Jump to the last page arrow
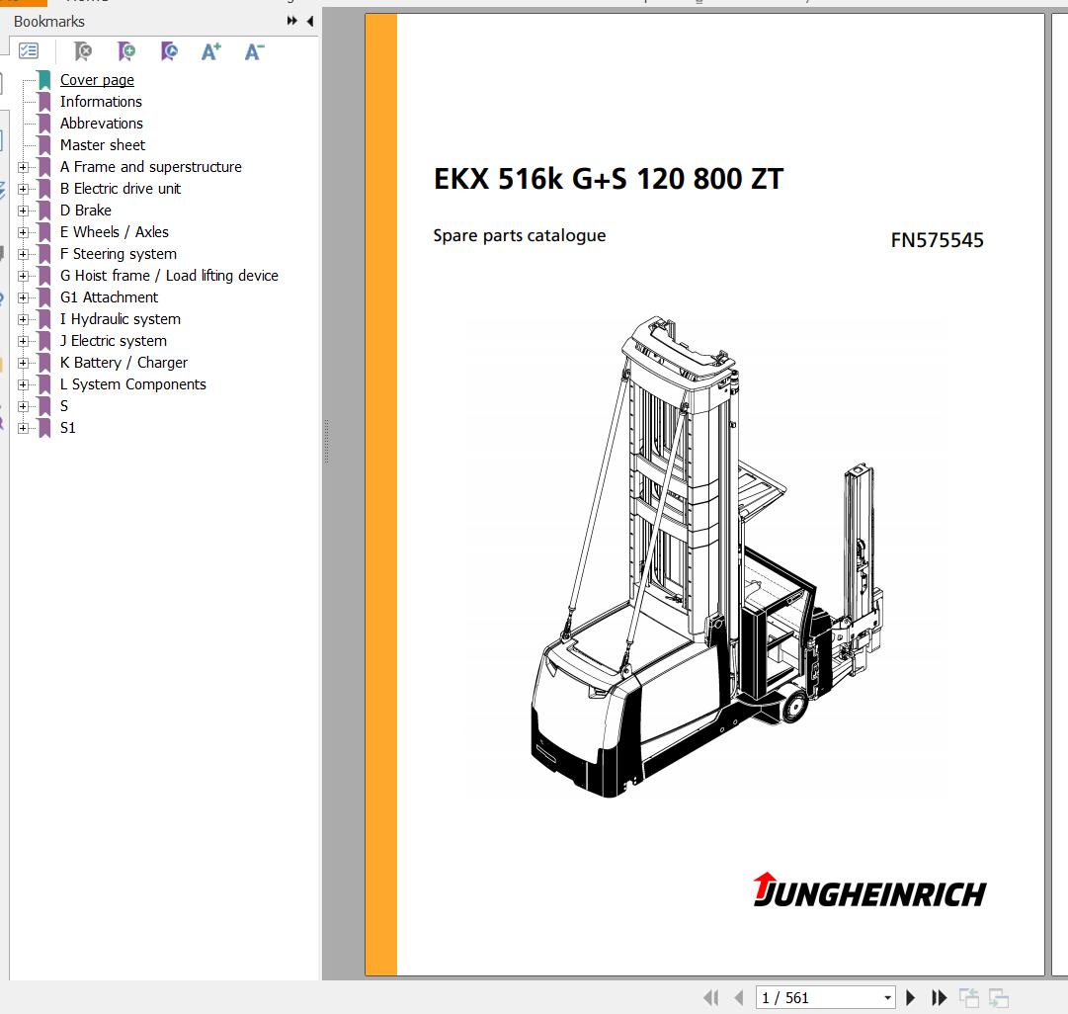This screenshot has width=1068, height=1014. tap(940, 998)
